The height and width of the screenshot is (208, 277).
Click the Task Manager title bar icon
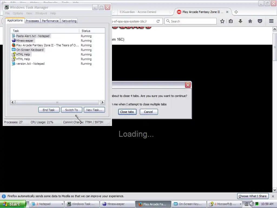point(6,7)
